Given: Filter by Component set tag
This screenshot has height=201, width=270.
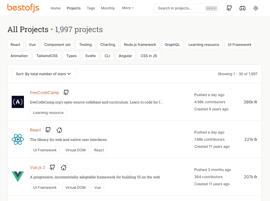Looking at the screenshot, I should (x=57, y=45).
